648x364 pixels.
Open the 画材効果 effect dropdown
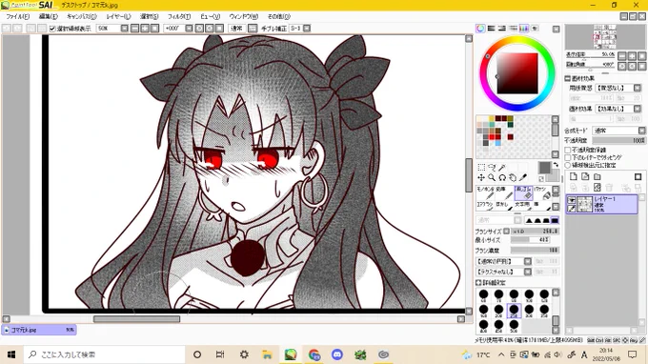click(638, 109)
